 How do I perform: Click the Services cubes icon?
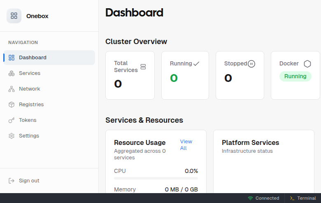click(12, 73)
